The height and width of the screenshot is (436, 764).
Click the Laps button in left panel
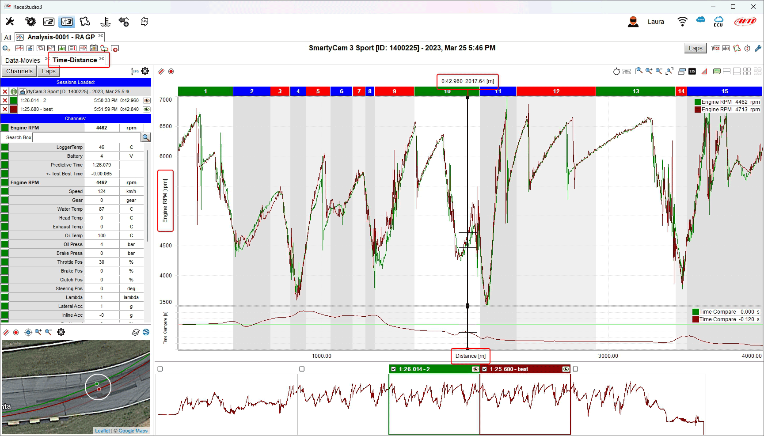point(49,71)
